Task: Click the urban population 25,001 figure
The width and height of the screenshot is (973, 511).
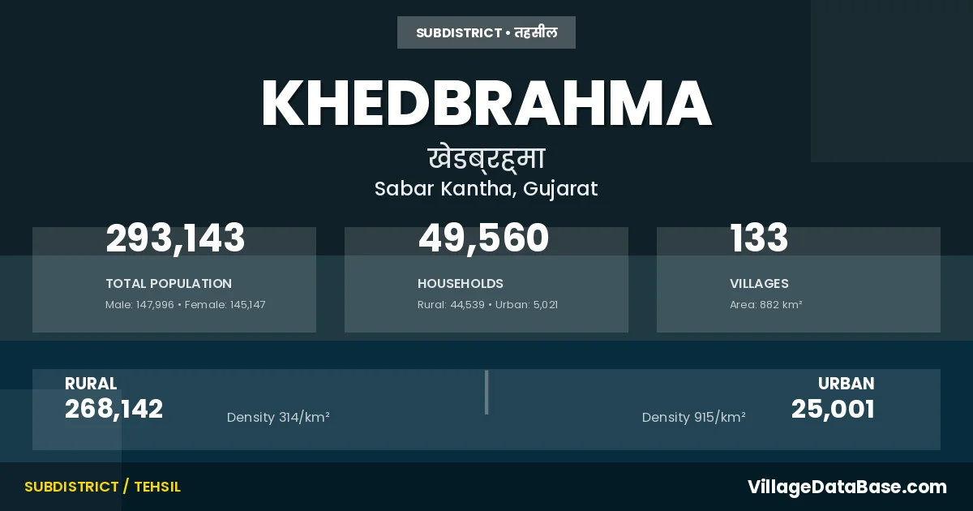Action: tap(833, 410)
